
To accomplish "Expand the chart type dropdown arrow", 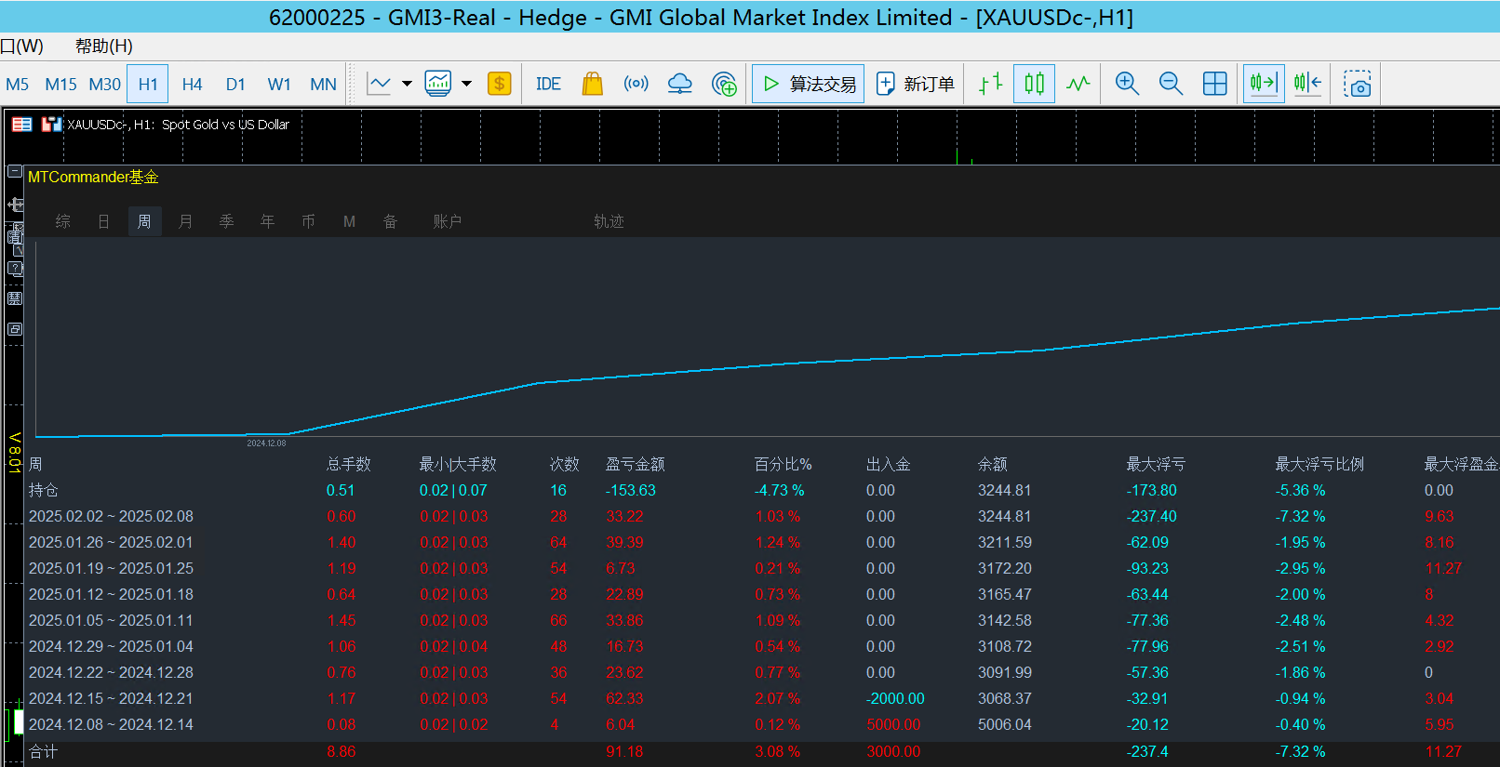I will pos(407,85).
